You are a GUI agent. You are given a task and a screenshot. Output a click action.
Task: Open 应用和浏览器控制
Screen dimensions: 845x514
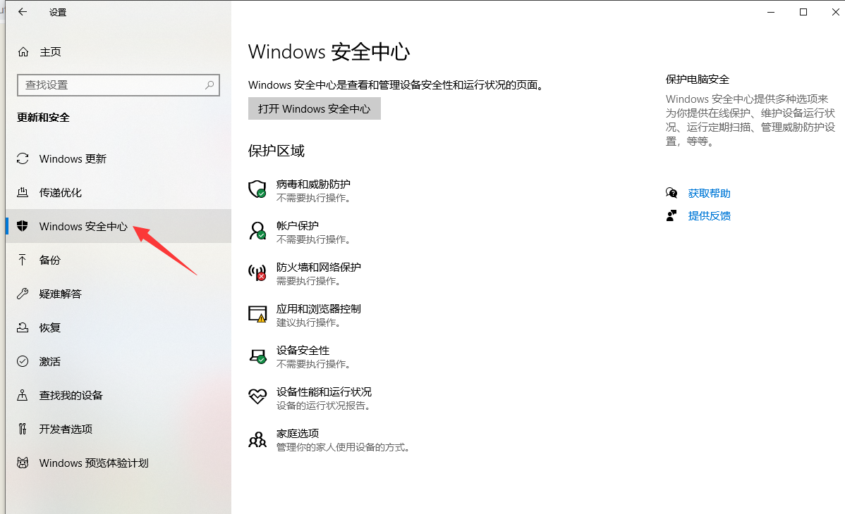[319, 308]
